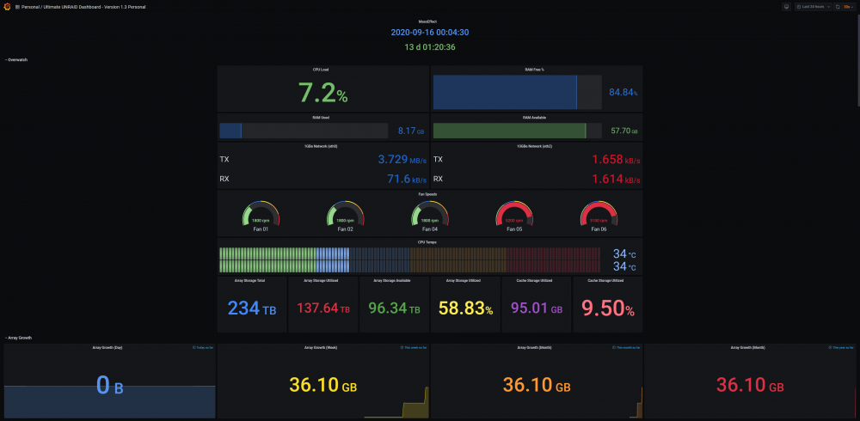Collapse the Array Growth row
The image size is (860, 421).
click(x=18, y=338)
